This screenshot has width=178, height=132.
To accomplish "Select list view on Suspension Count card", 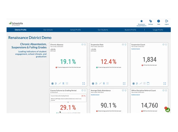I will (144, 84).
